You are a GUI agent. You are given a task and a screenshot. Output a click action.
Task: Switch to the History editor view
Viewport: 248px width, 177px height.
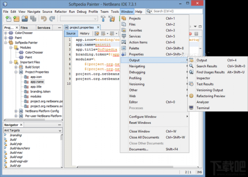click(x=84, y=34)
